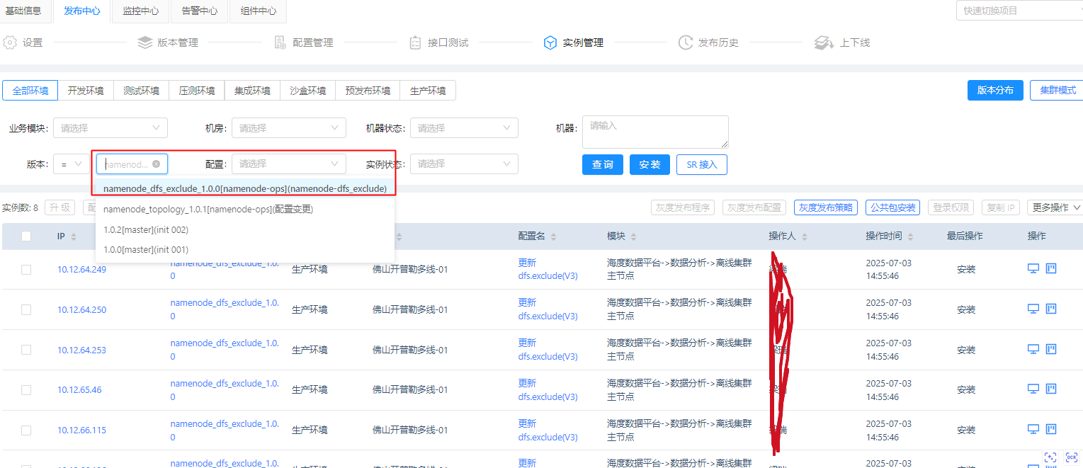The image size is (1083, 468).
Task: Sort the table by the IP column arrows
Action: [74, 236]
